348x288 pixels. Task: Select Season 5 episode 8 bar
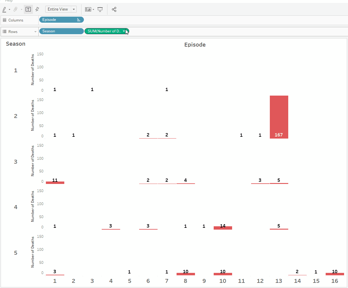click(x=186, y=274)
